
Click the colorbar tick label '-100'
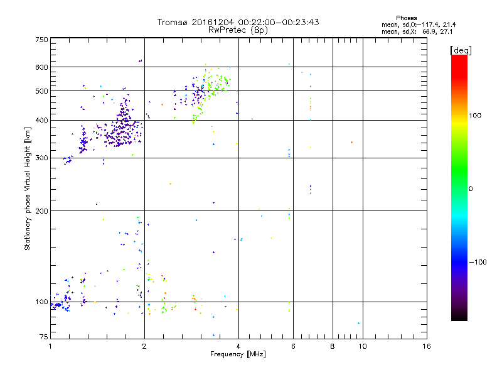click(x=478, y=262)
